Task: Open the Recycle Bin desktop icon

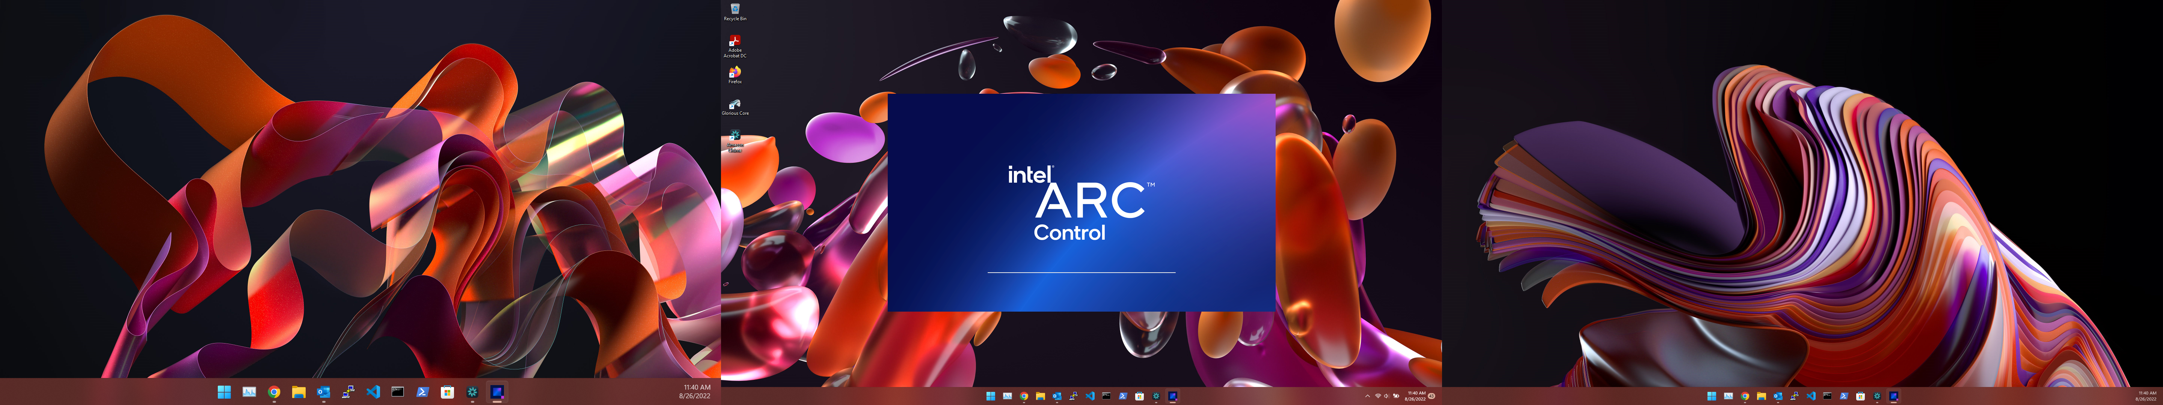Action: [735, 11]
